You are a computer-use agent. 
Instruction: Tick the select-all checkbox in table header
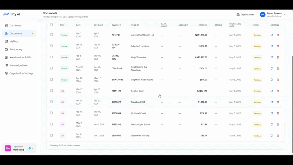coord(51,25)
